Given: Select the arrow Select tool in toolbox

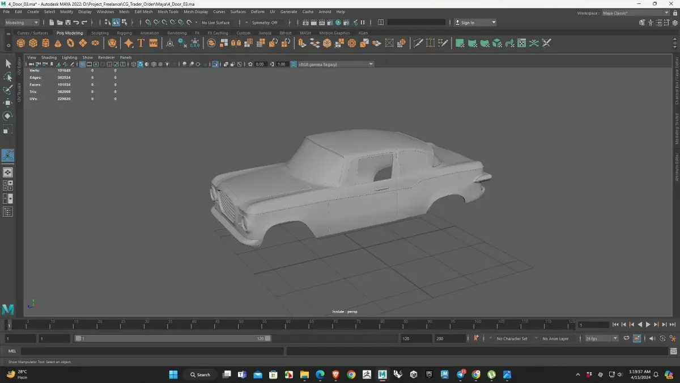Looking at the screenshot, I should [x=8, y=64].
